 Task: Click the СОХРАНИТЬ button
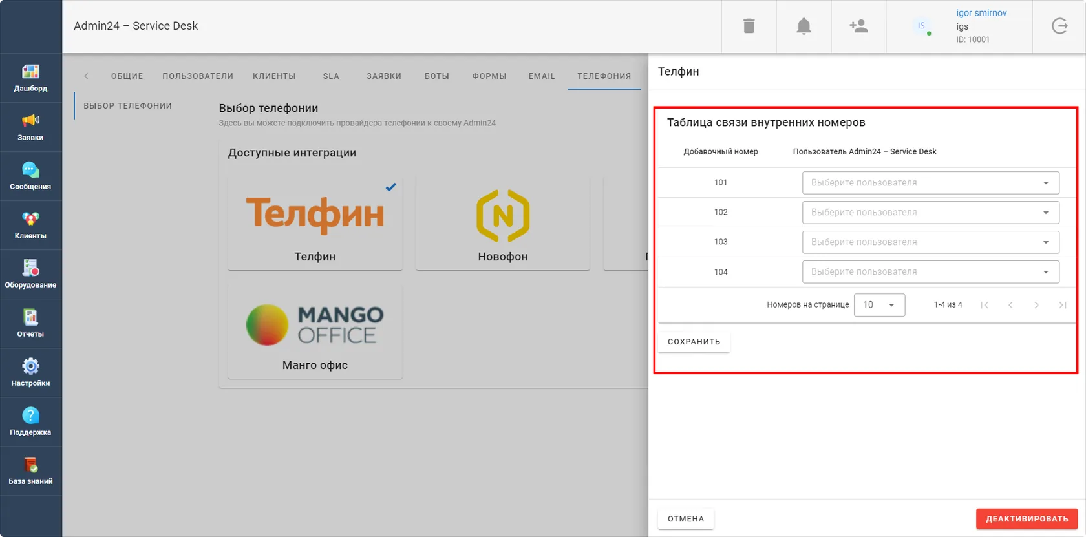point(694,342)
